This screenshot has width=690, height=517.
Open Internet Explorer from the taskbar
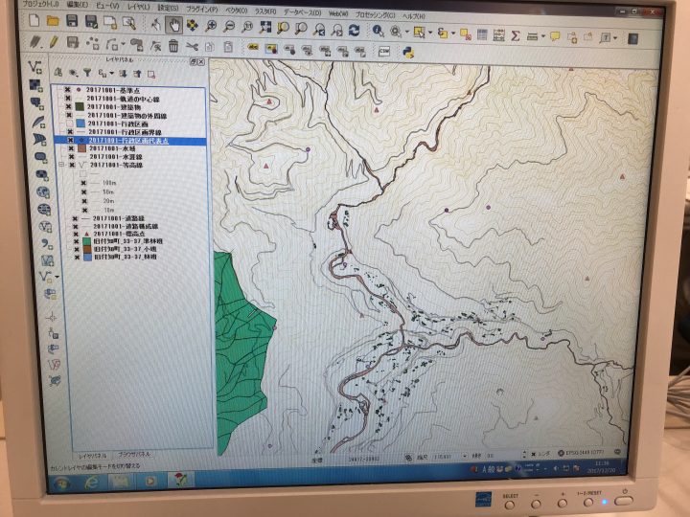click(x=92, y=483)
